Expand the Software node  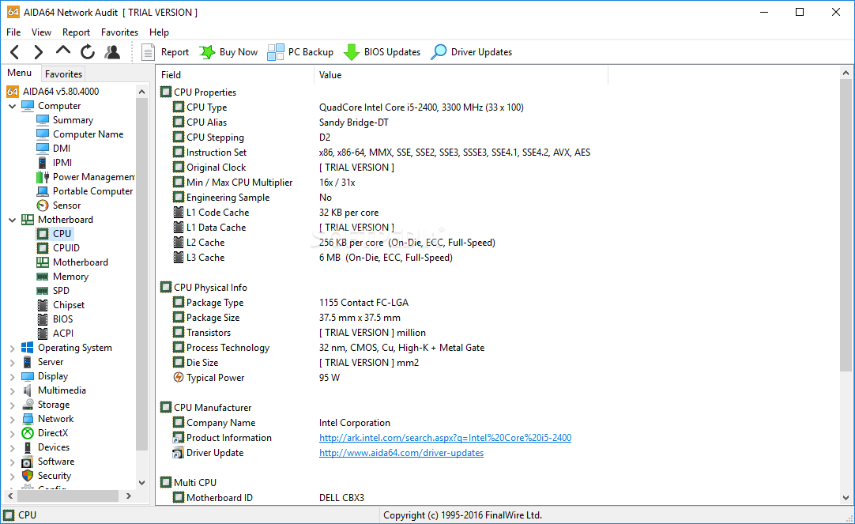[13, 462]
